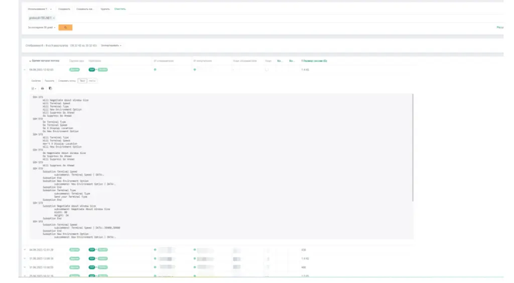This screenshot has height=283, width=514.
Task: Click TELNET badge in the 12:01:29 row
Action: tap(102, 249)
